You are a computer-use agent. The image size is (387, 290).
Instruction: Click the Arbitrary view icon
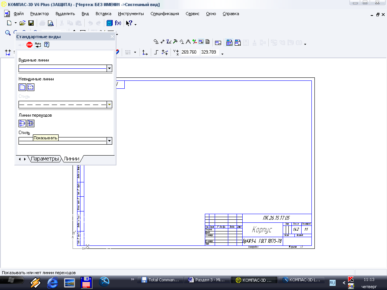238,43
